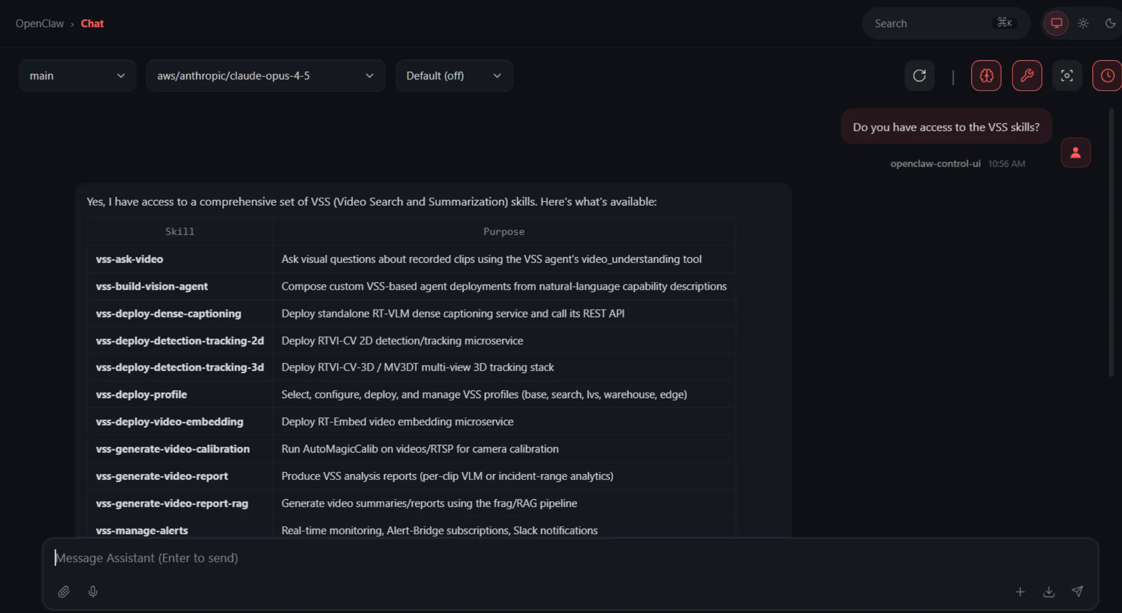Click the microphone voice input icon
This screenshot has width=1122, height=613.
93,592
